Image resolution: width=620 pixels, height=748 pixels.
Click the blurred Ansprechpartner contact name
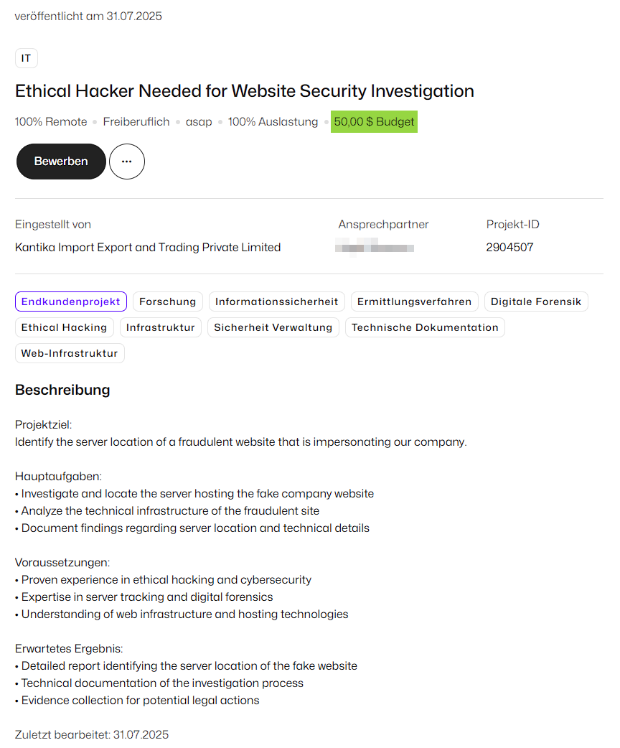coord(375,248)
